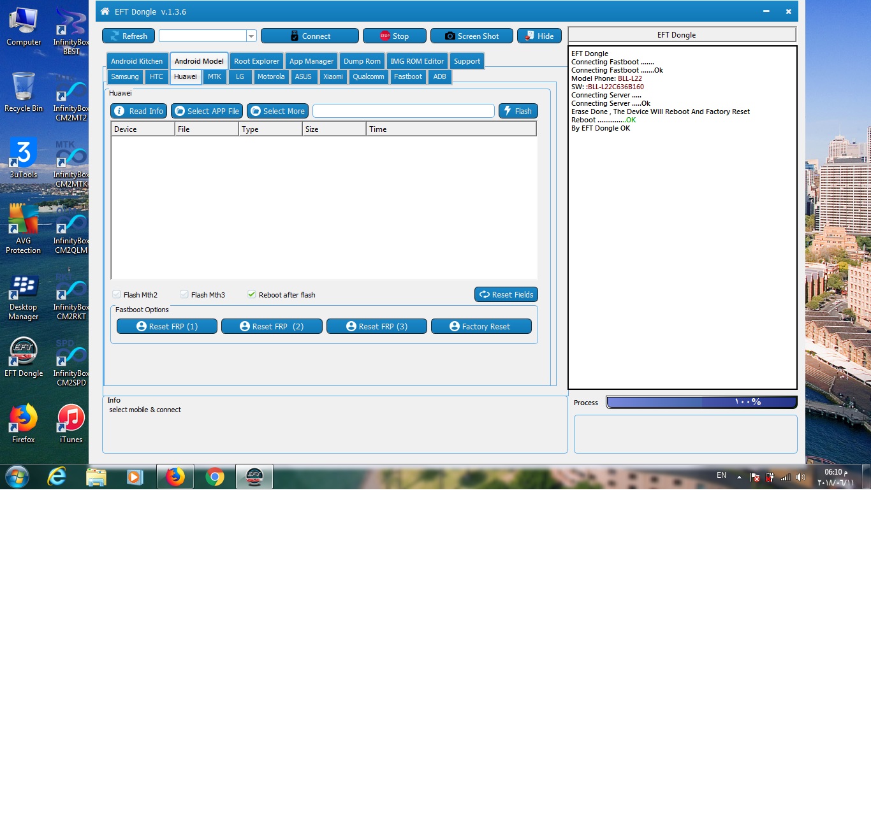Select ADB tab
This screenshot has height=832, width=871.
[x=440, y=76]
